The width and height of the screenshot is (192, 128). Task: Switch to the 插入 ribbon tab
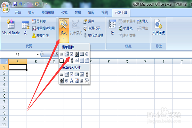[x=31, y=12]
